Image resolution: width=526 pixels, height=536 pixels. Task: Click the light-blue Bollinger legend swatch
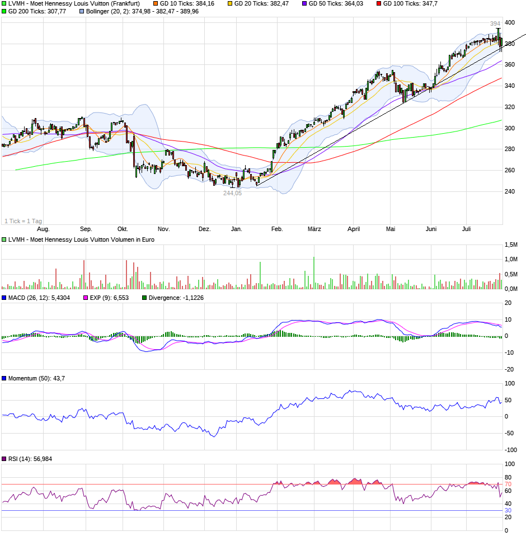pos(82,11)
